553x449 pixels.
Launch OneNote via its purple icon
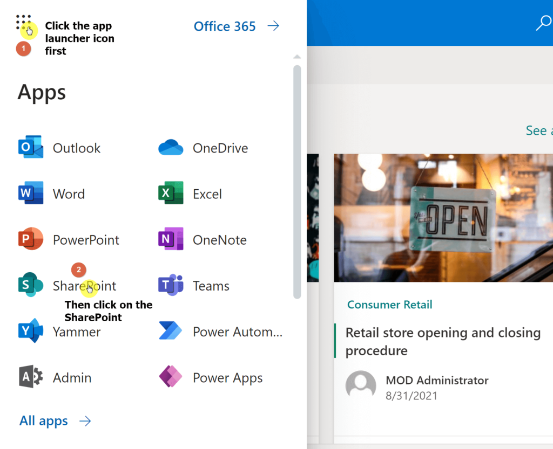point(171,239)
